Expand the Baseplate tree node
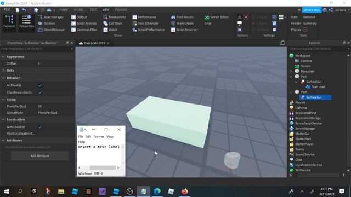351x197 pixels. tap(291, 71)
